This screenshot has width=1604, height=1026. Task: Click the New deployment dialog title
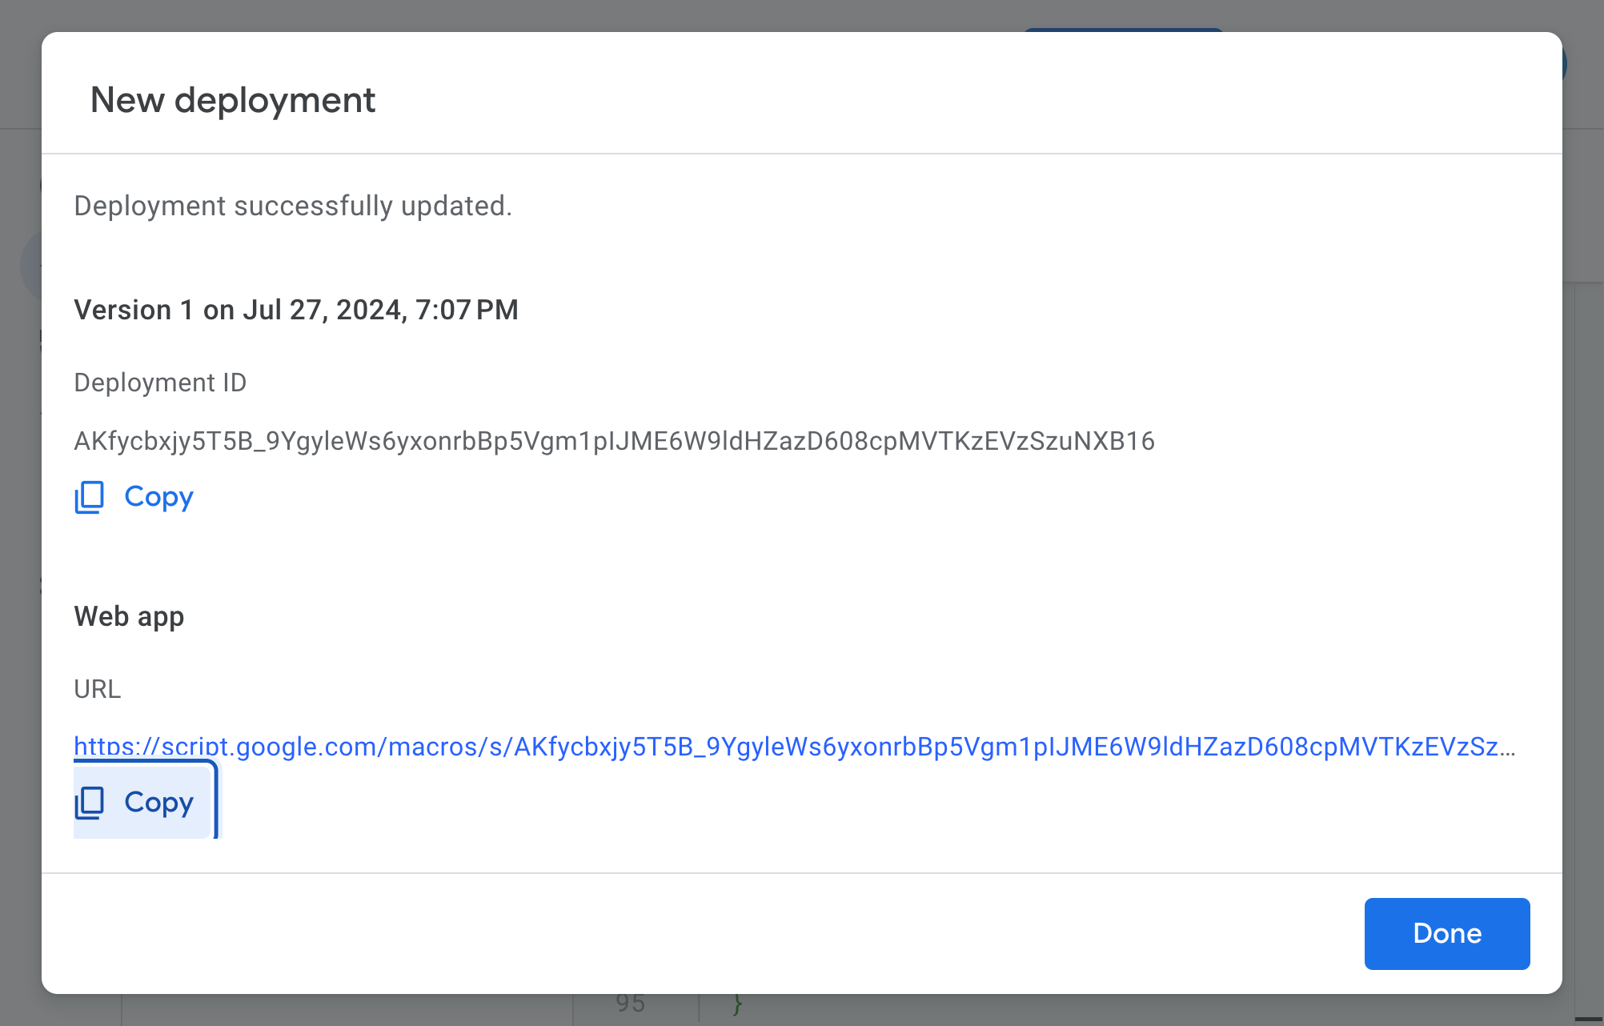tap(232, 100)
